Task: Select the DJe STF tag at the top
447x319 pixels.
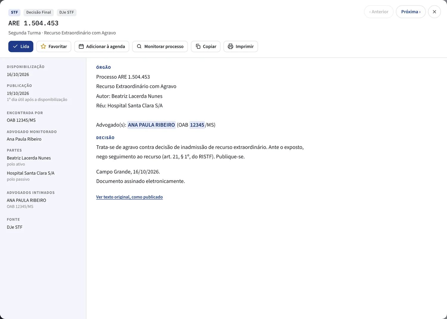Action: coord(66,12)
